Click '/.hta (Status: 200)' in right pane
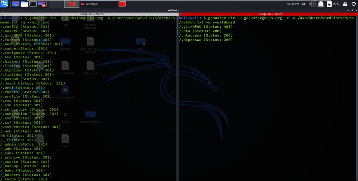Viewport: 358px width, 181px height. [x=200, y=31]
